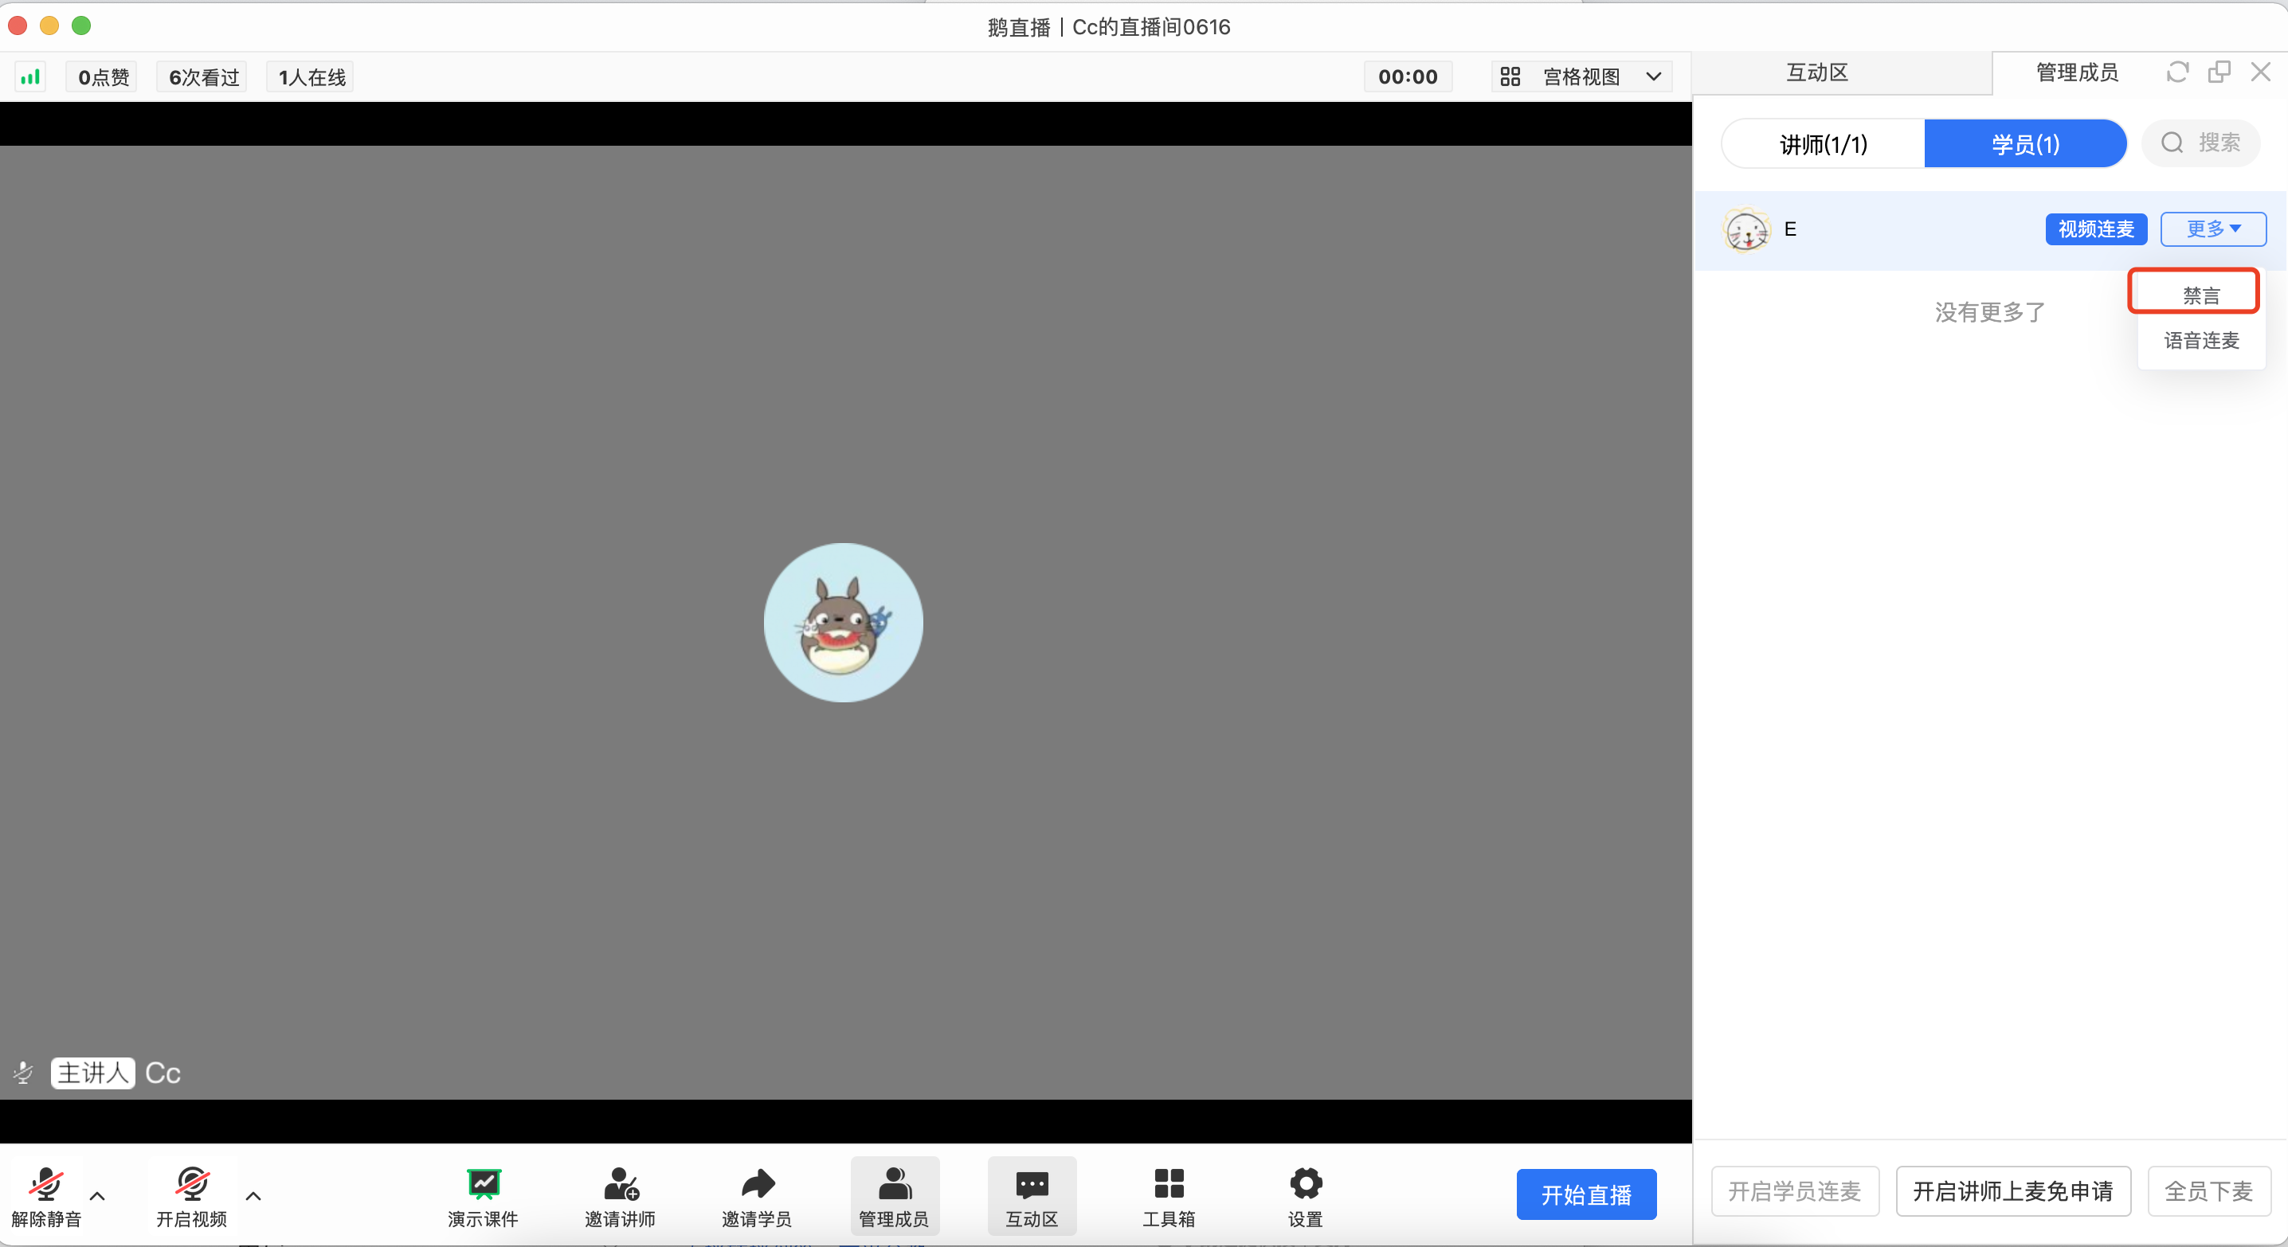This screenshot has width=2288, height=1247.
Task: Unmute microphone with 解除静音 icon
Action: point(46,1194)
